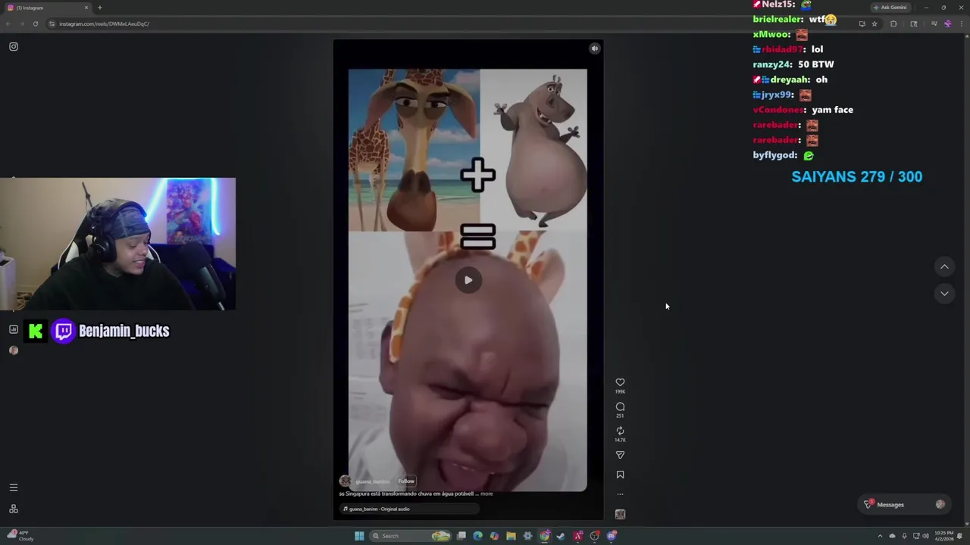
Task: Save the reel with the bookmark icon
Action: (620, 475)
